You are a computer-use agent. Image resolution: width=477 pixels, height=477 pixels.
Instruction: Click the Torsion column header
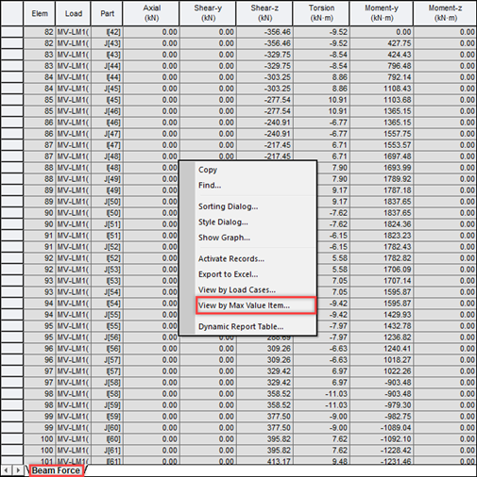[321, 13]
